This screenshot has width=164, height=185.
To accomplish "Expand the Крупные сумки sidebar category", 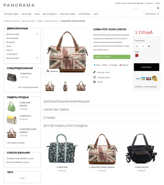I will [x=37, y=34].
